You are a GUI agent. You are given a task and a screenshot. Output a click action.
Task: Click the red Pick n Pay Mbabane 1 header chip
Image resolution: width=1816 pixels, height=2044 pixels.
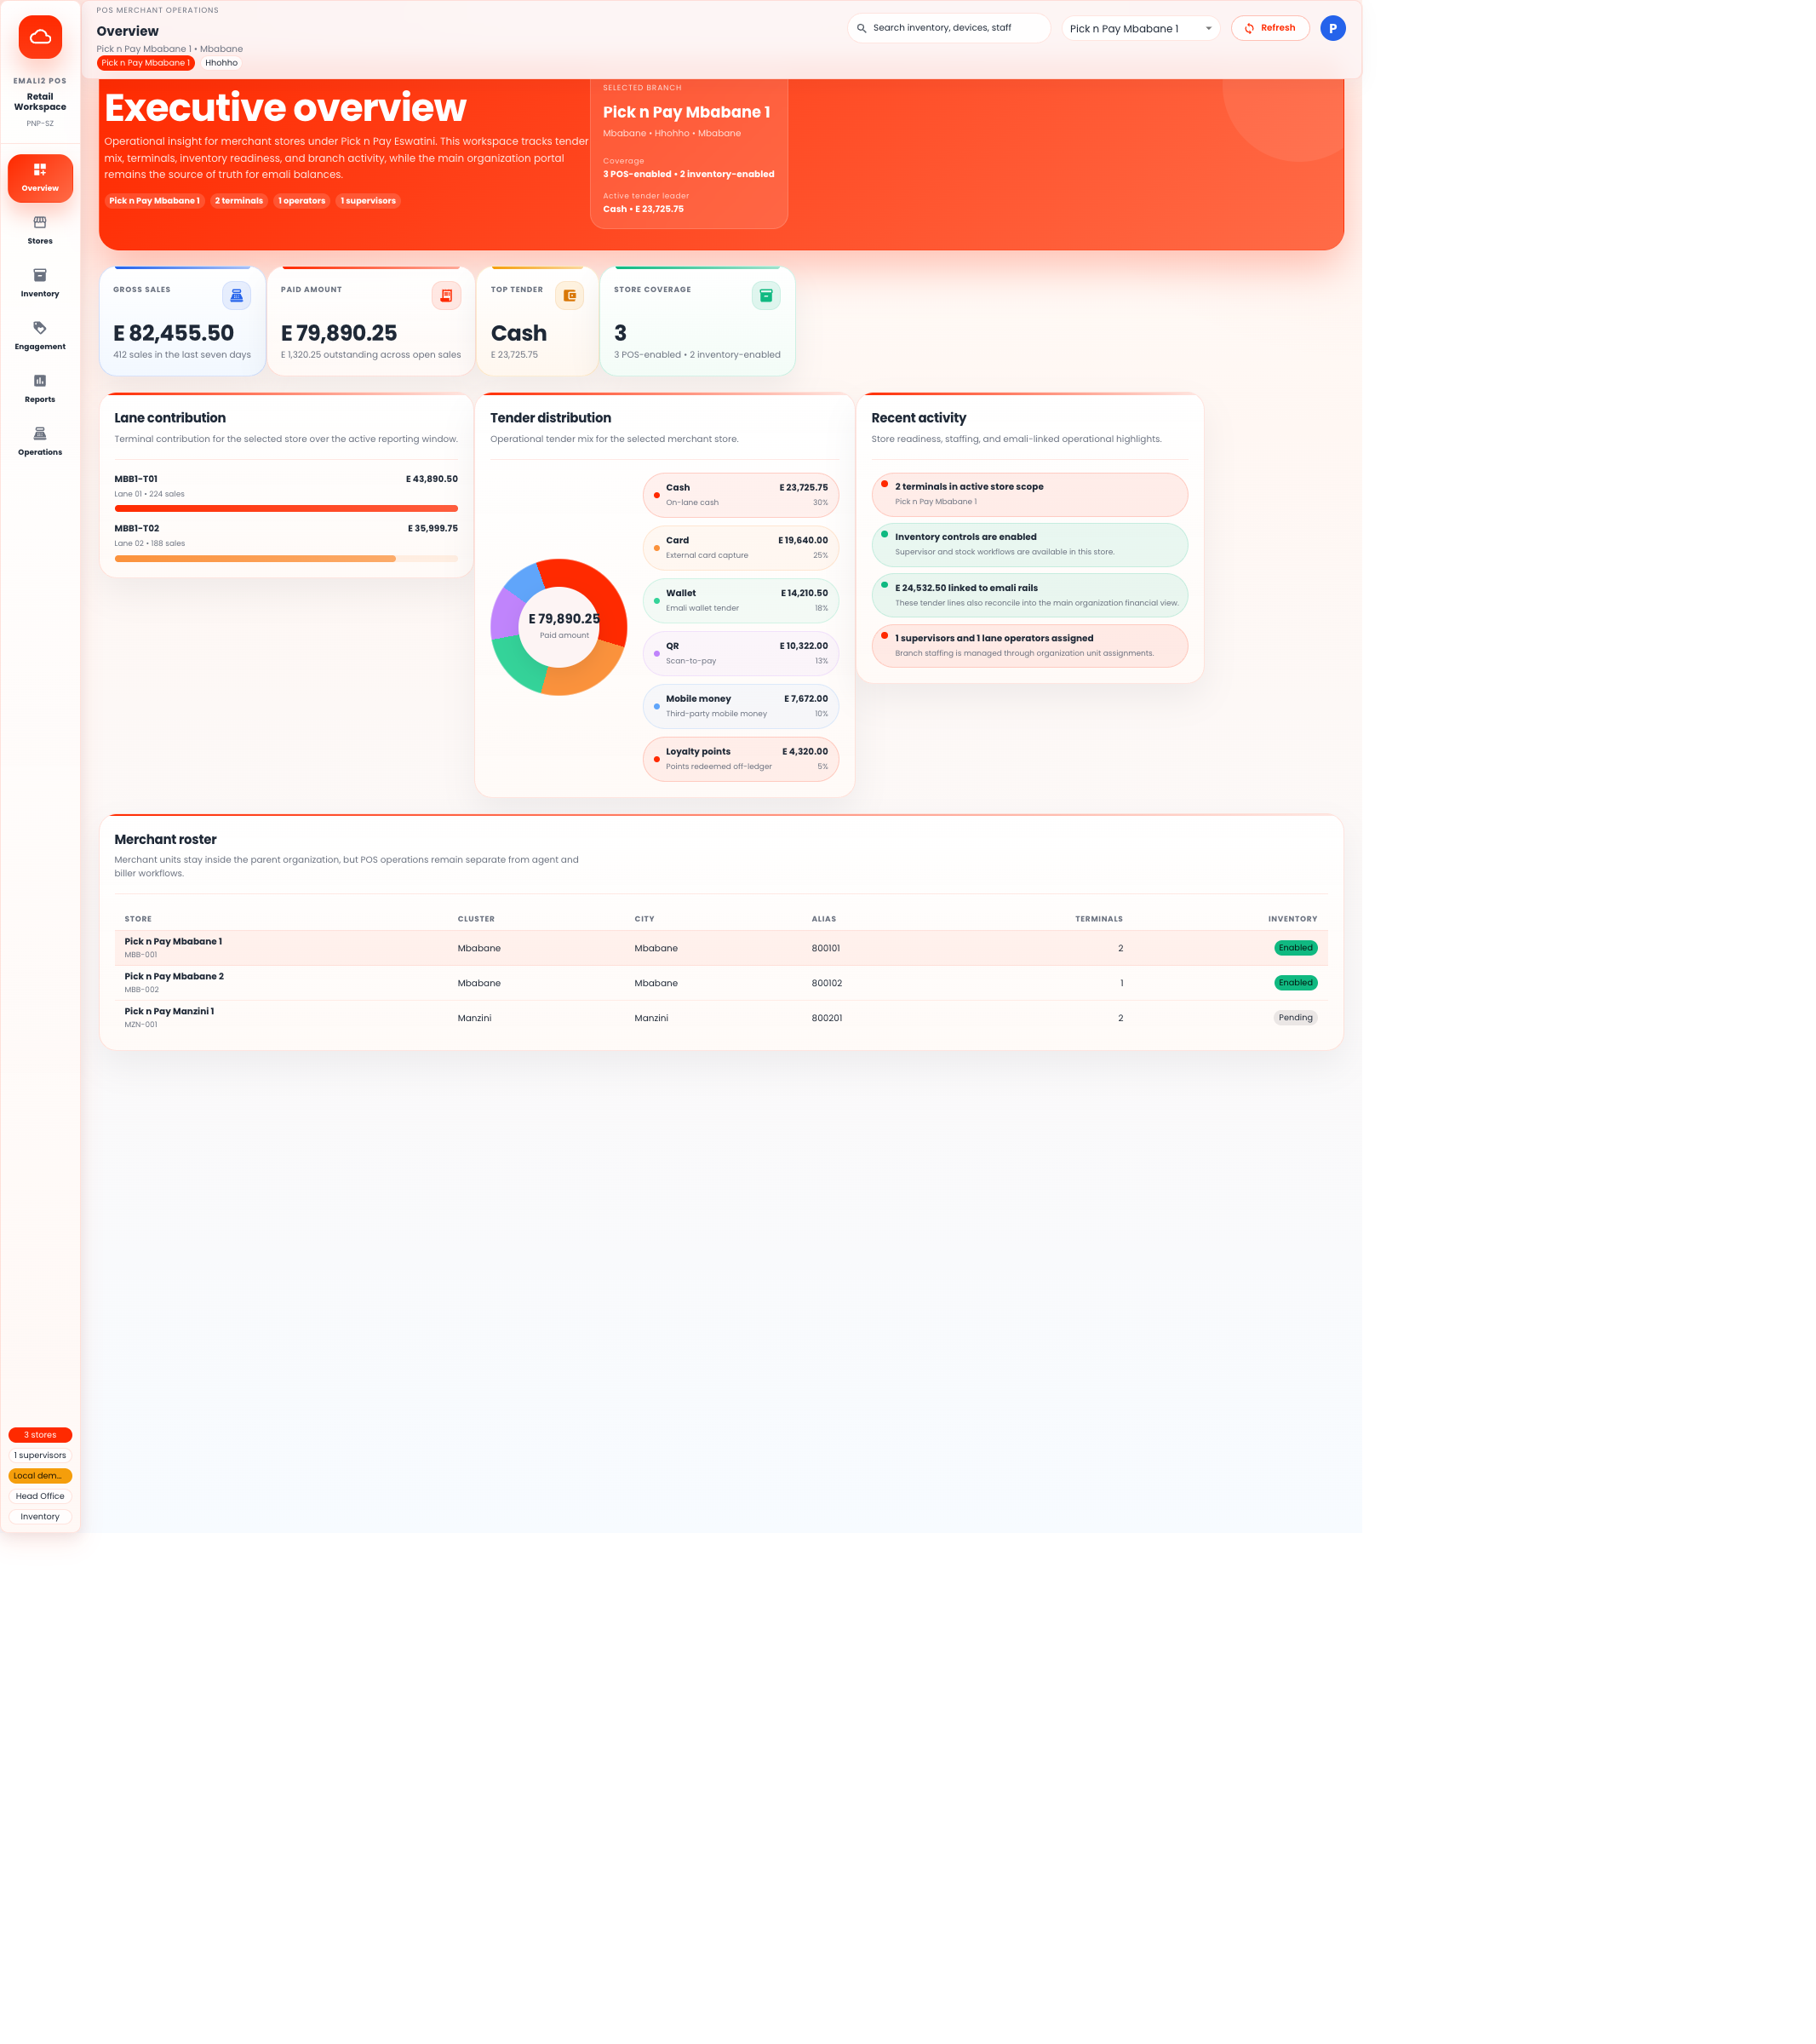coord(146,63)
